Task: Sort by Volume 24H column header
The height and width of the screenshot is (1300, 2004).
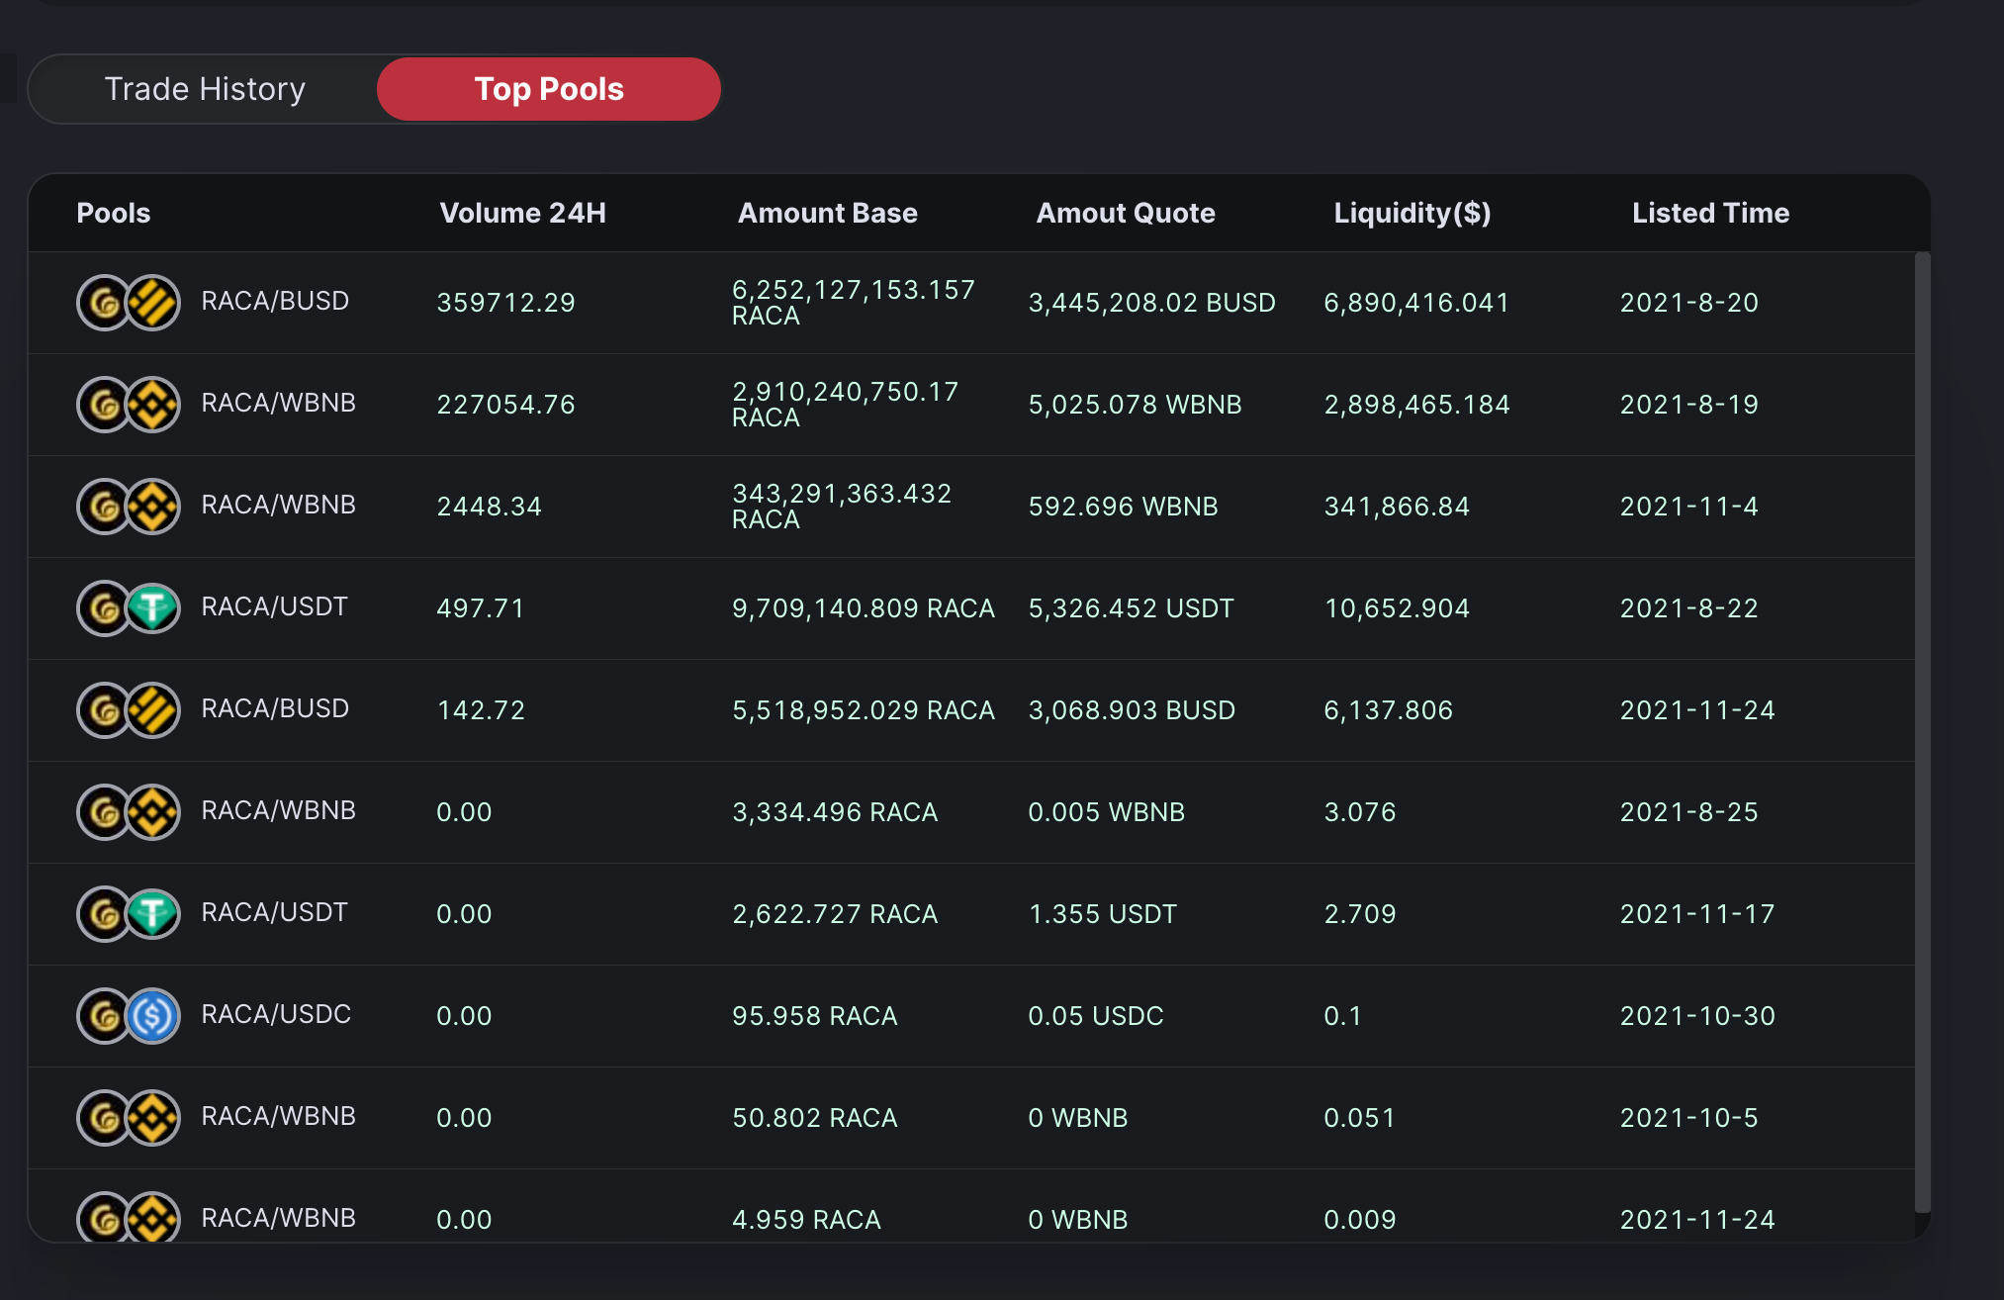Action: coord(522,213)
